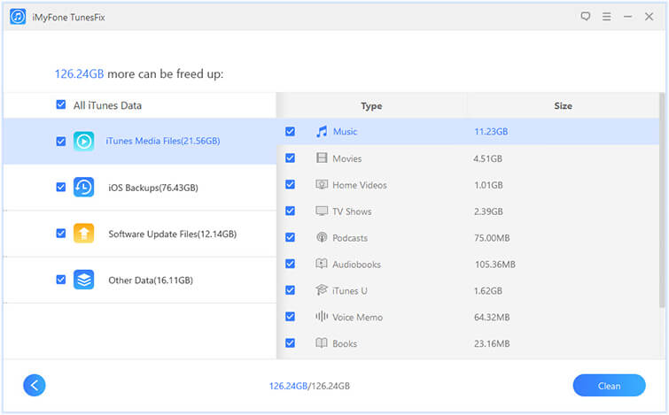
Task: Toggle Other Data checkbox
Action: point(61,280)
